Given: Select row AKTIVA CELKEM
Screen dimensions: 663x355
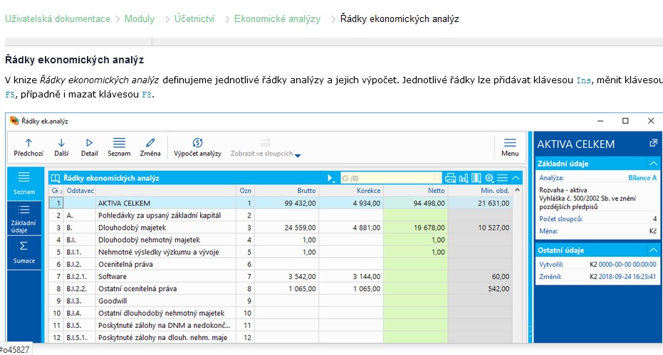Looking at the screenshot, I should point(281,203).
